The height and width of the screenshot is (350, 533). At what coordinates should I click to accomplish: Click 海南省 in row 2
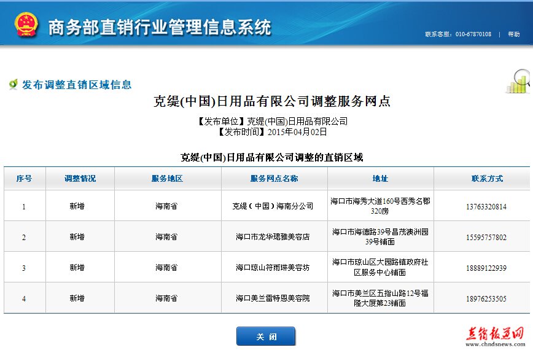tap(166, 237)
